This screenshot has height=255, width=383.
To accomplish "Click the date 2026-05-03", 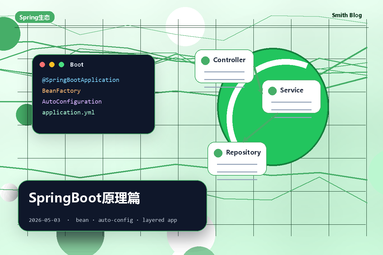I will [44, 220].
